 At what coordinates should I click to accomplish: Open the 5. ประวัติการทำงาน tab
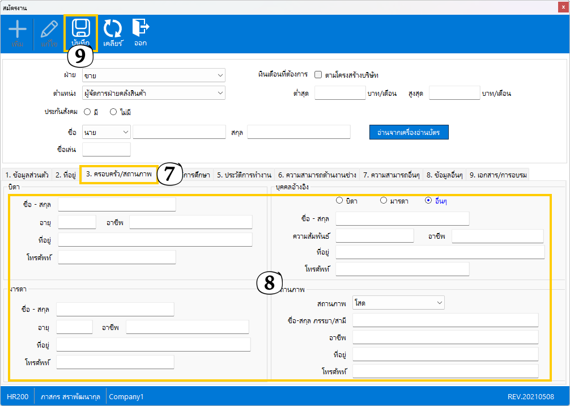point(244,175)
